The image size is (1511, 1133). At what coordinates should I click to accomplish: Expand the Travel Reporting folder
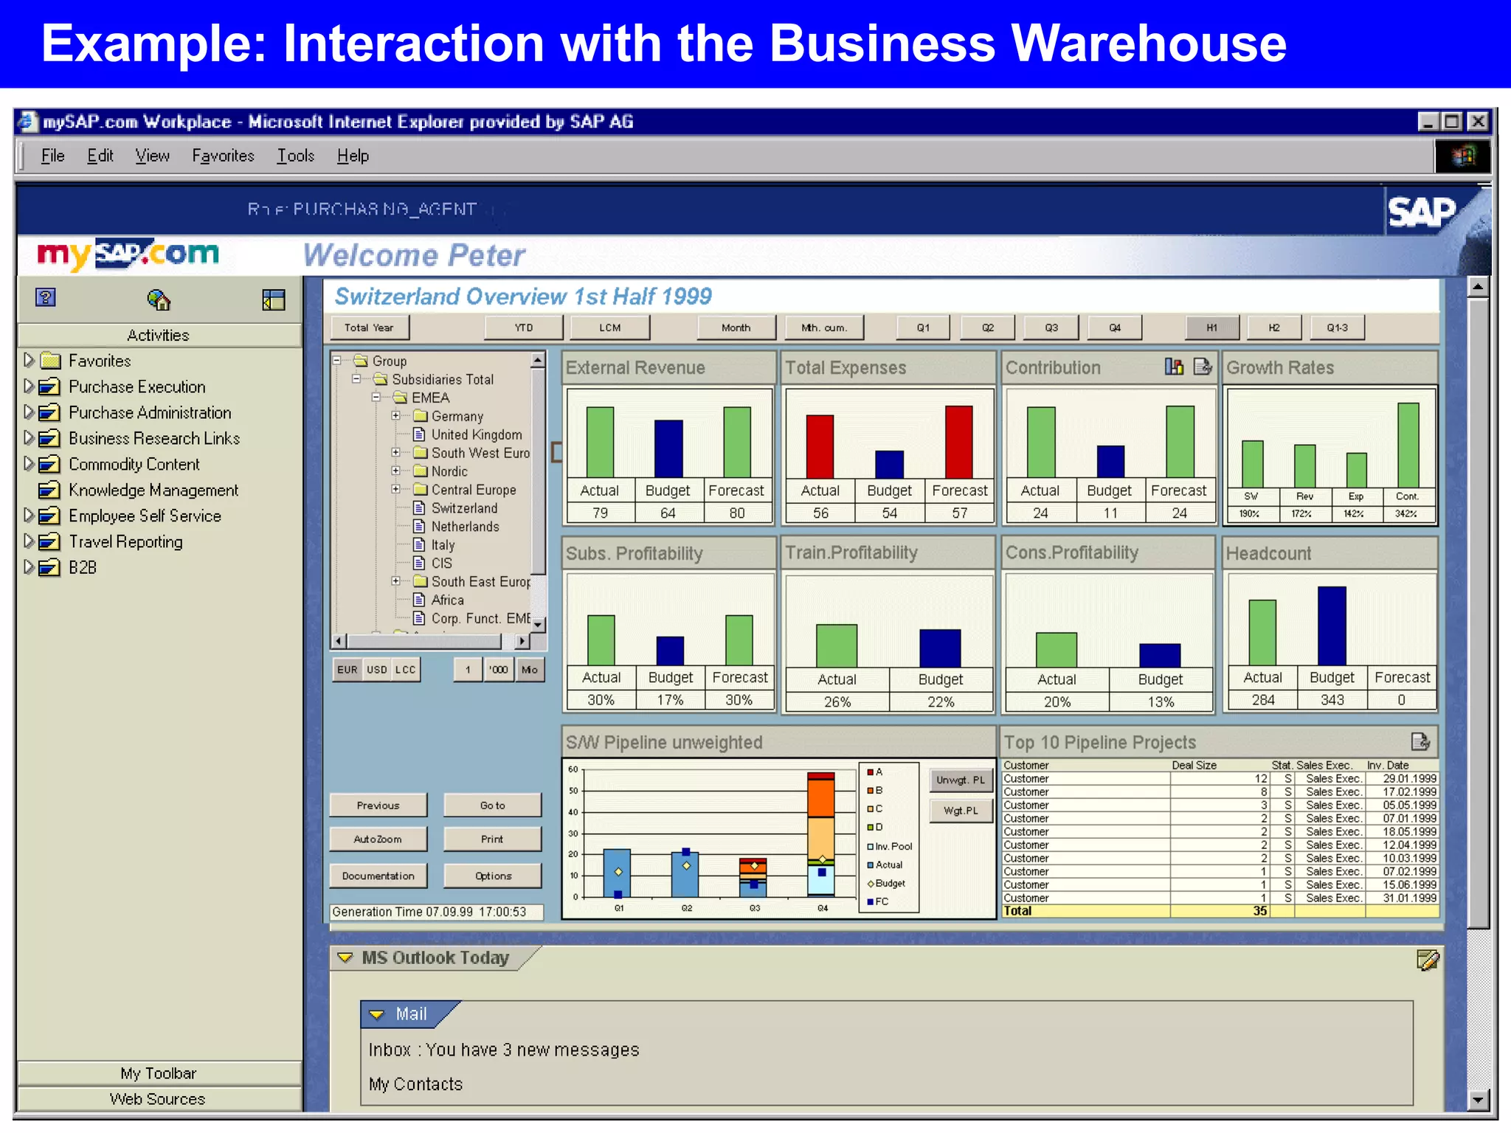[29, 541]
